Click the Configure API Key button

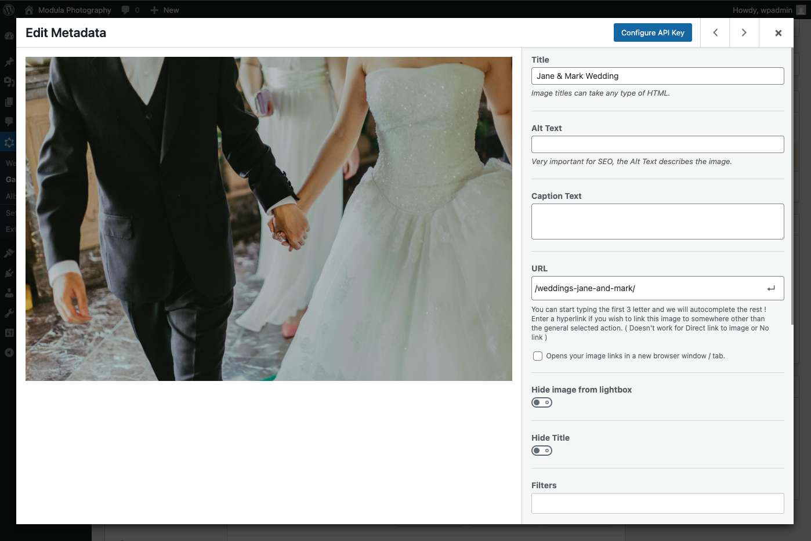point(653,32)
